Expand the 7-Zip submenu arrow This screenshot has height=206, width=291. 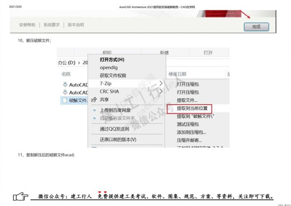161,83
